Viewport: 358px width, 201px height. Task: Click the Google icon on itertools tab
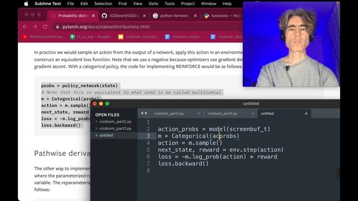click(x=156, y=16)
